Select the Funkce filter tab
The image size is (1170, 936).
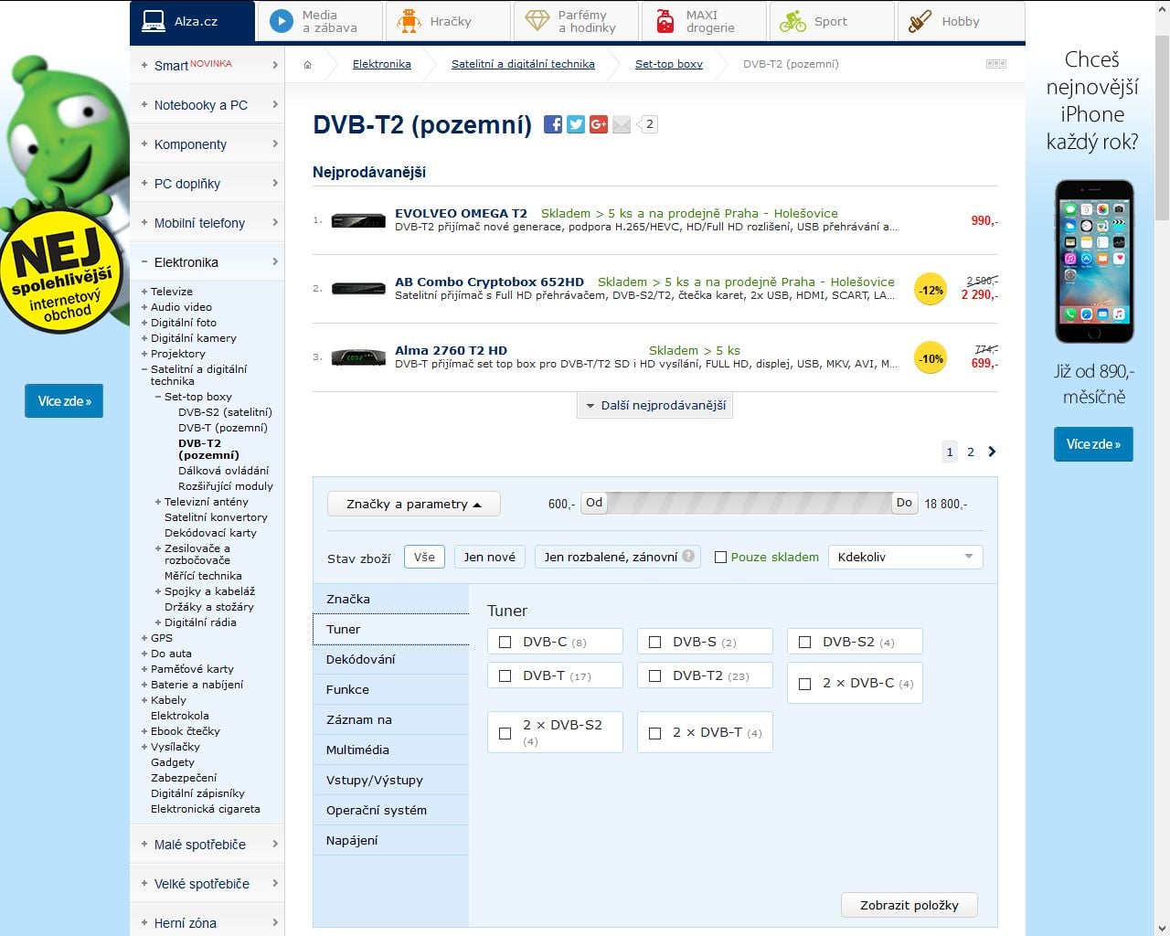pos(391,689)
